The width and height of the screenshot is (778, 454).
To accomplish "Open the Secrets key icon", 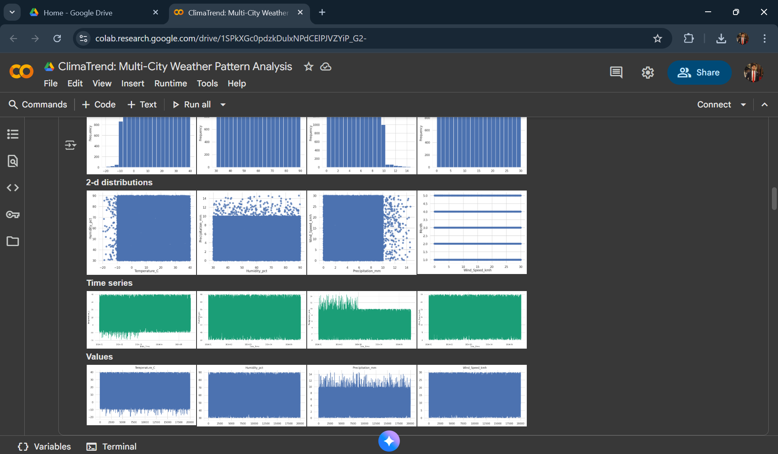I will click(13, 214).
